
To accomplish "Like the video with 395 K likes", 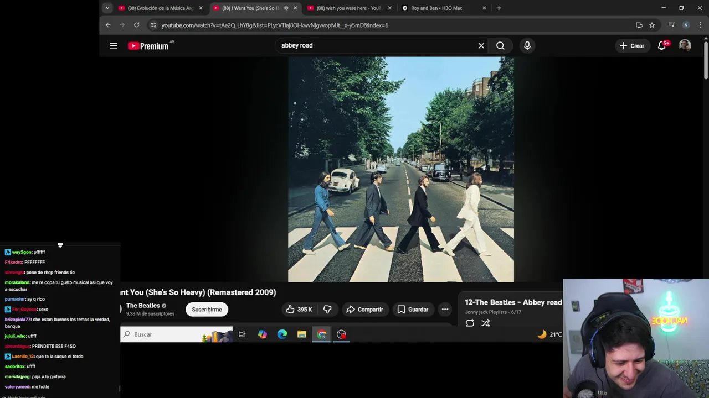I will (299, 310).
